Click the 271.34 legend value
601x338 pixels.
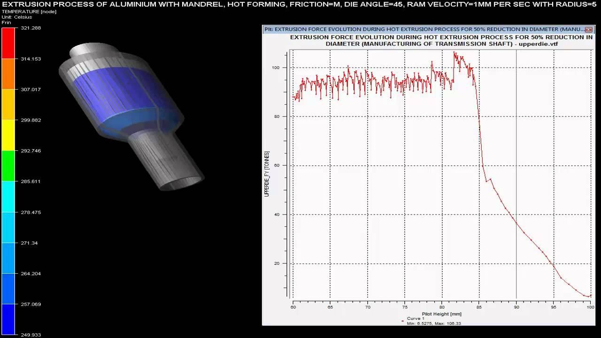pyautogui.click(x=30, y=243)
